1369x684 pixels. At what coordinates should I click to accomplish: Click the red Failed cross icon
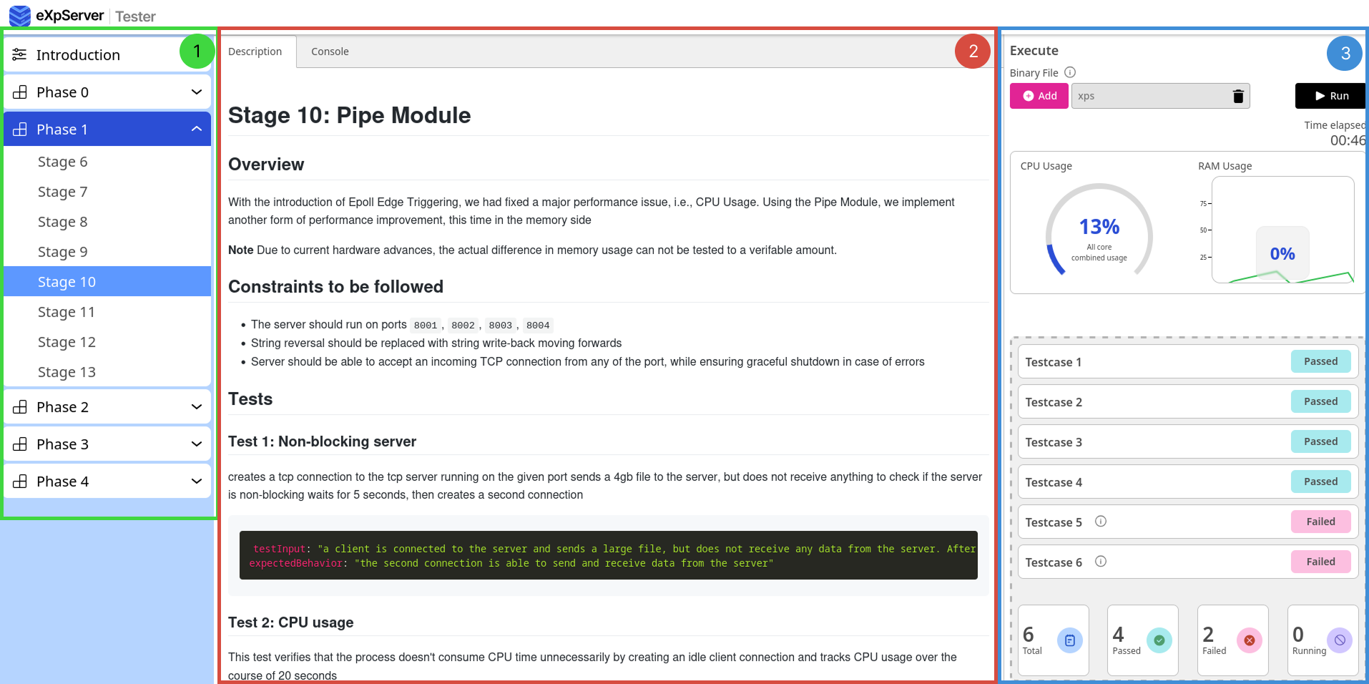click(x=1250, y=640)
